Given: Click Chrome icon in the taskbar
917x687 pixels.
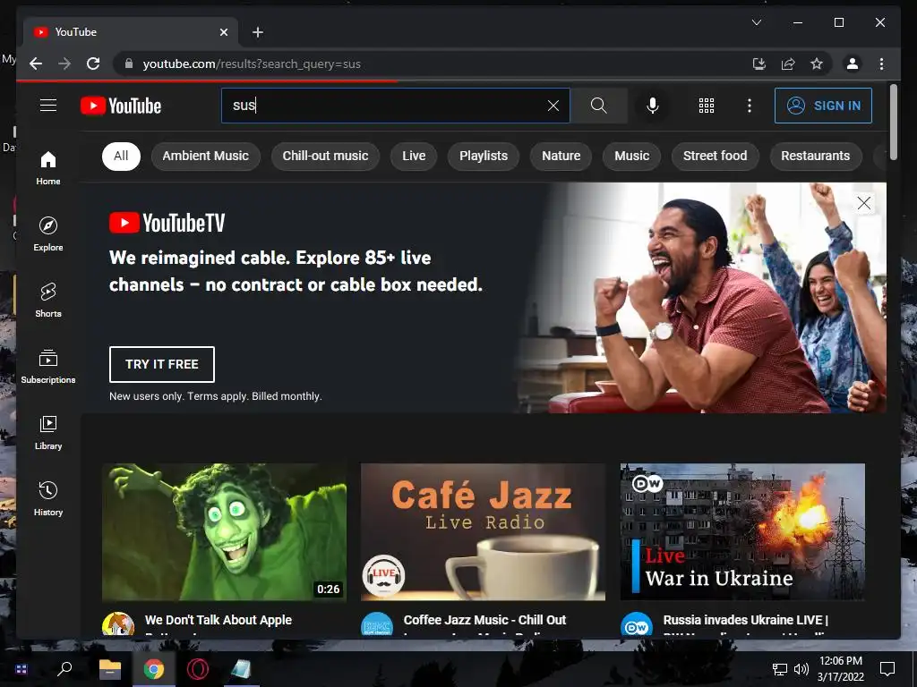Looking at the screenshot, I should 154,669.
